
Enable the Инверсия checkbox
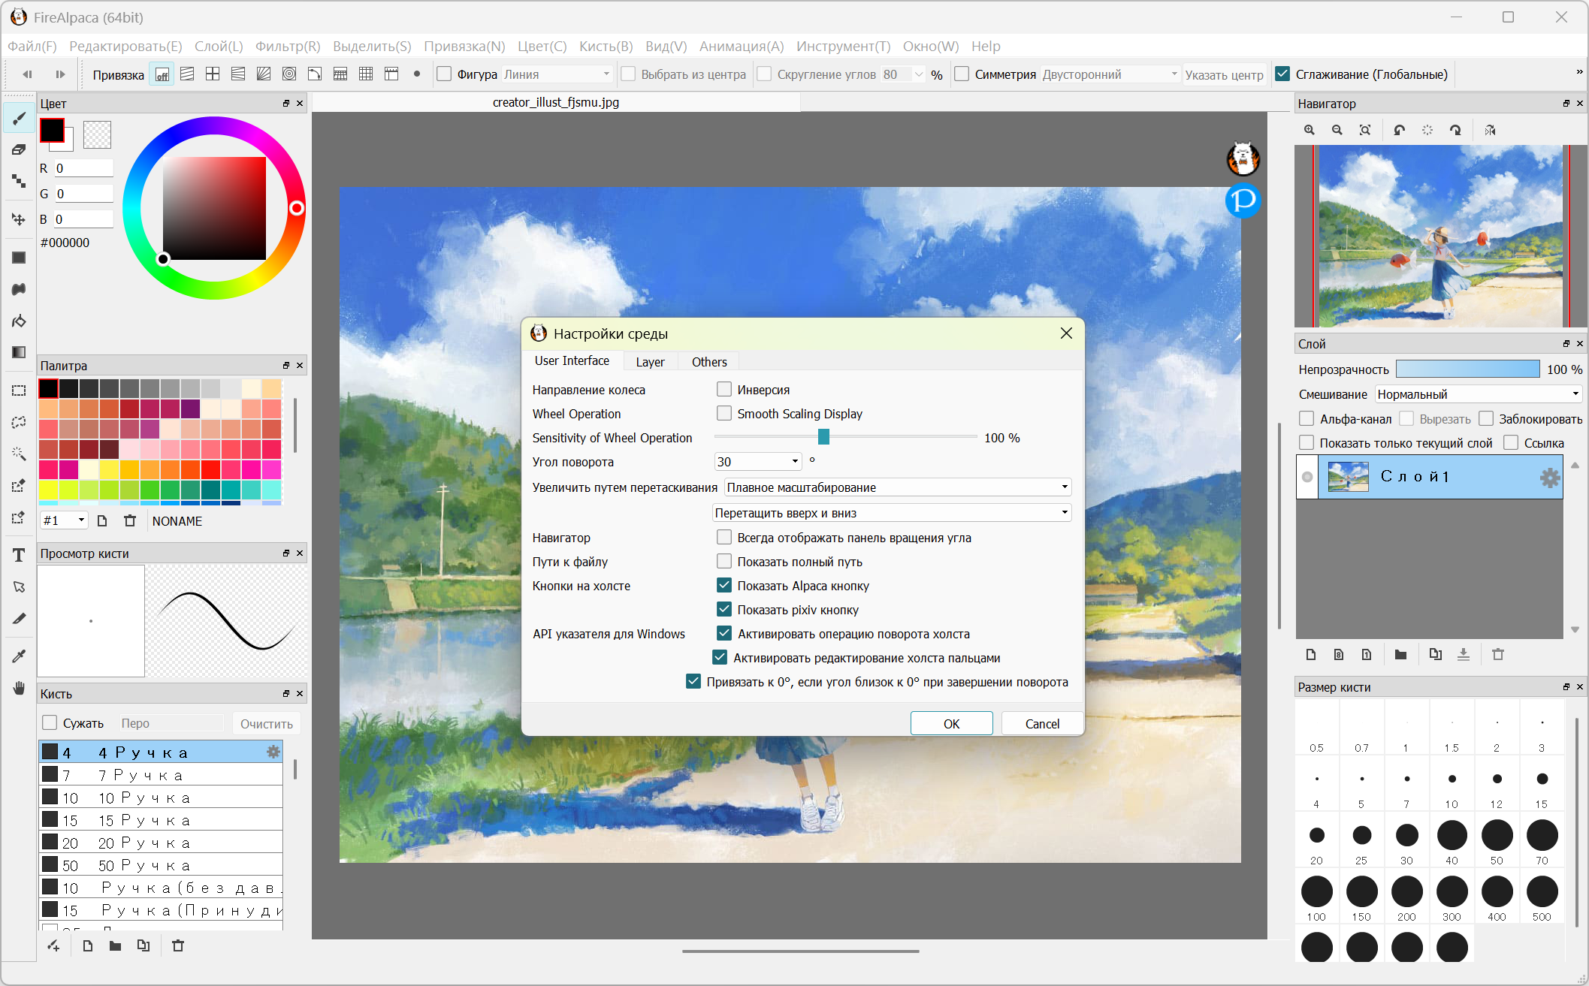(x=724, y=389)
